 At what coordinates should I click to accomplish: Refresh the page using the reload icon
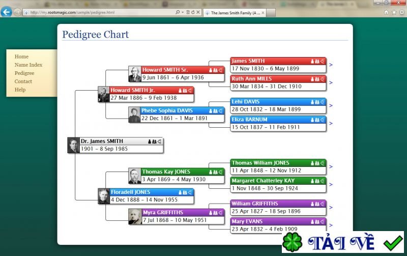tap(193, 12)
